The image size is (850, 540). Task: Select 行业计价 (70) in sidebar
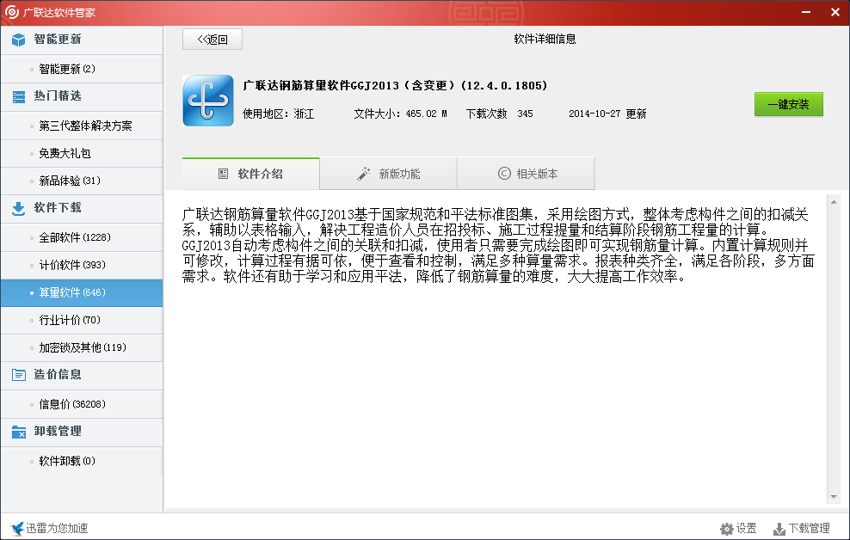pyautogui.click(x=82, y=320)
